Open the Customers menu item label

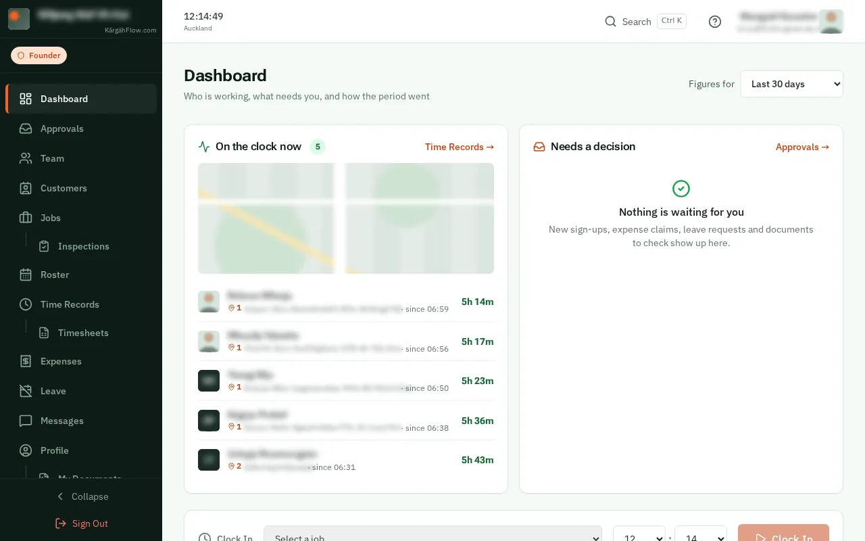[x=64, y=188]
